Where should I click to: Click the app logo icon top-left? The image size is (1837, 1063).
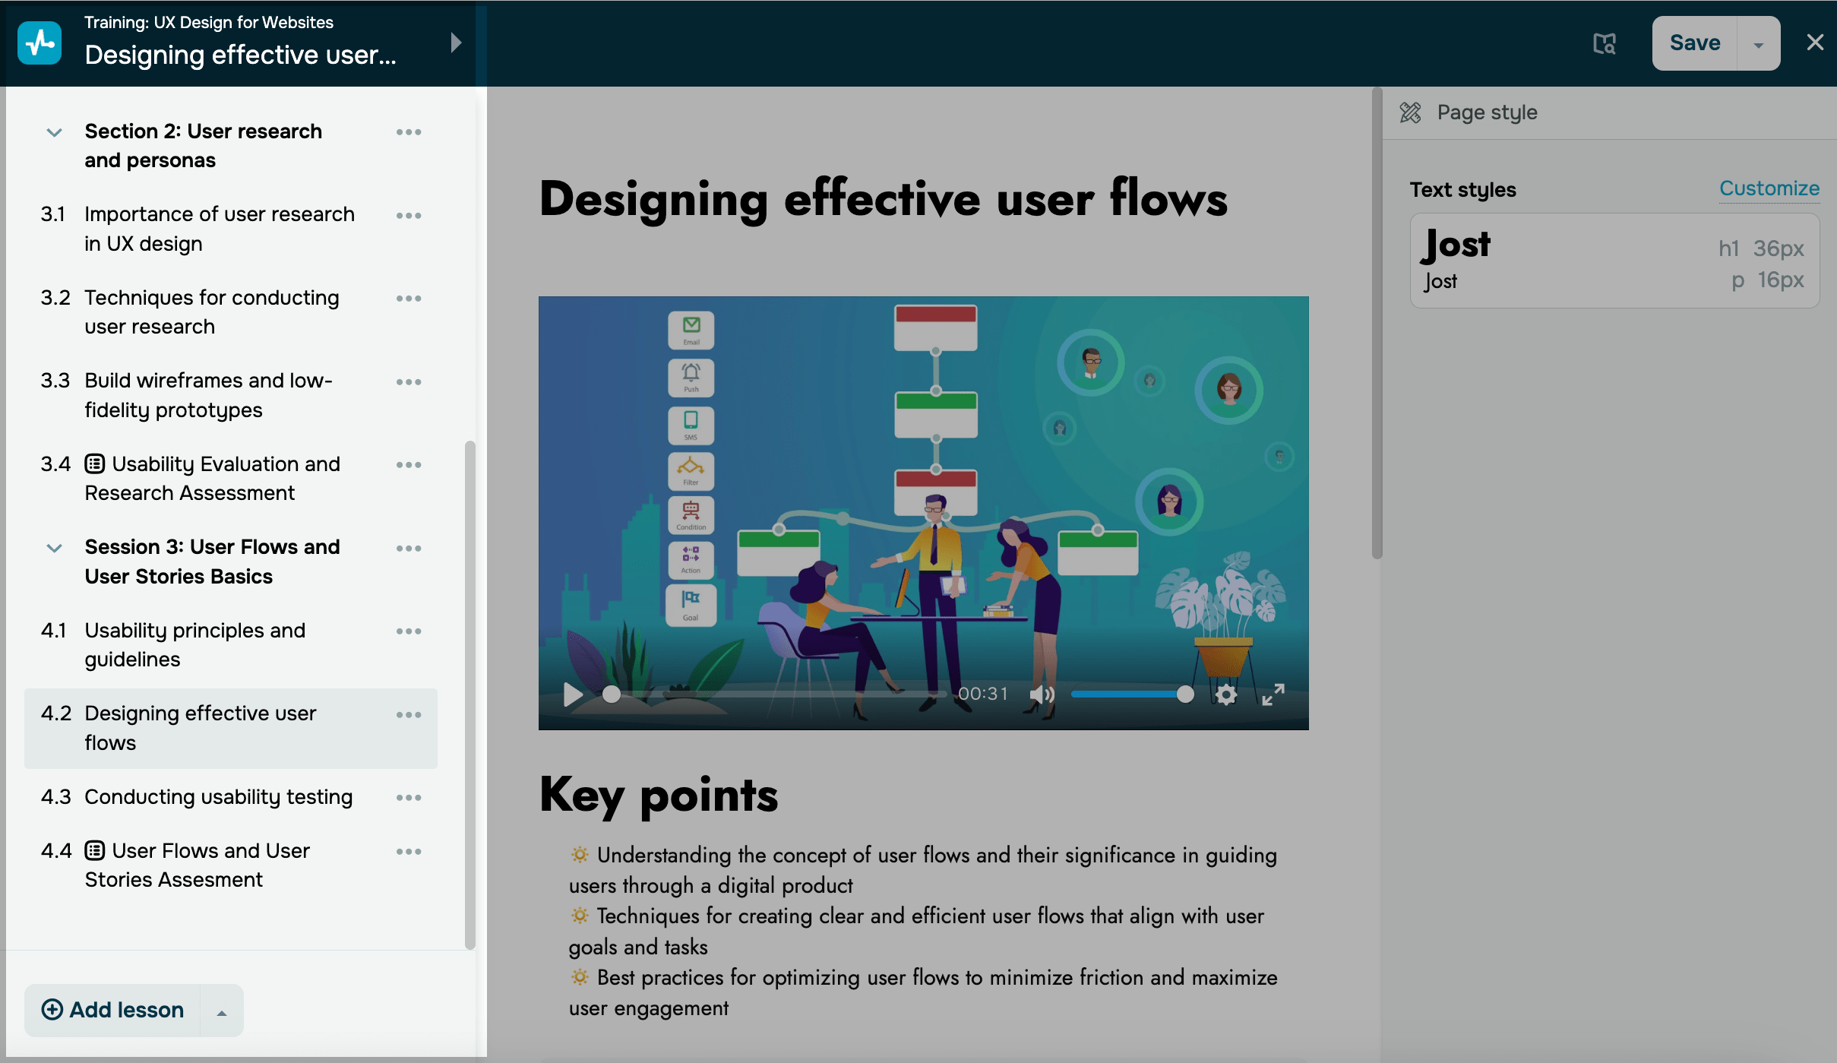click(40, 43)
